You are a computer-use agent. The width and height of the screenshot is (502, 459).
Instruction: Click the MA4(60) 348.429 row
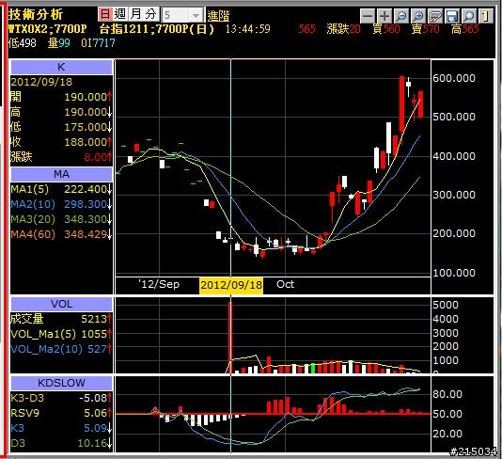coord(61,234)
